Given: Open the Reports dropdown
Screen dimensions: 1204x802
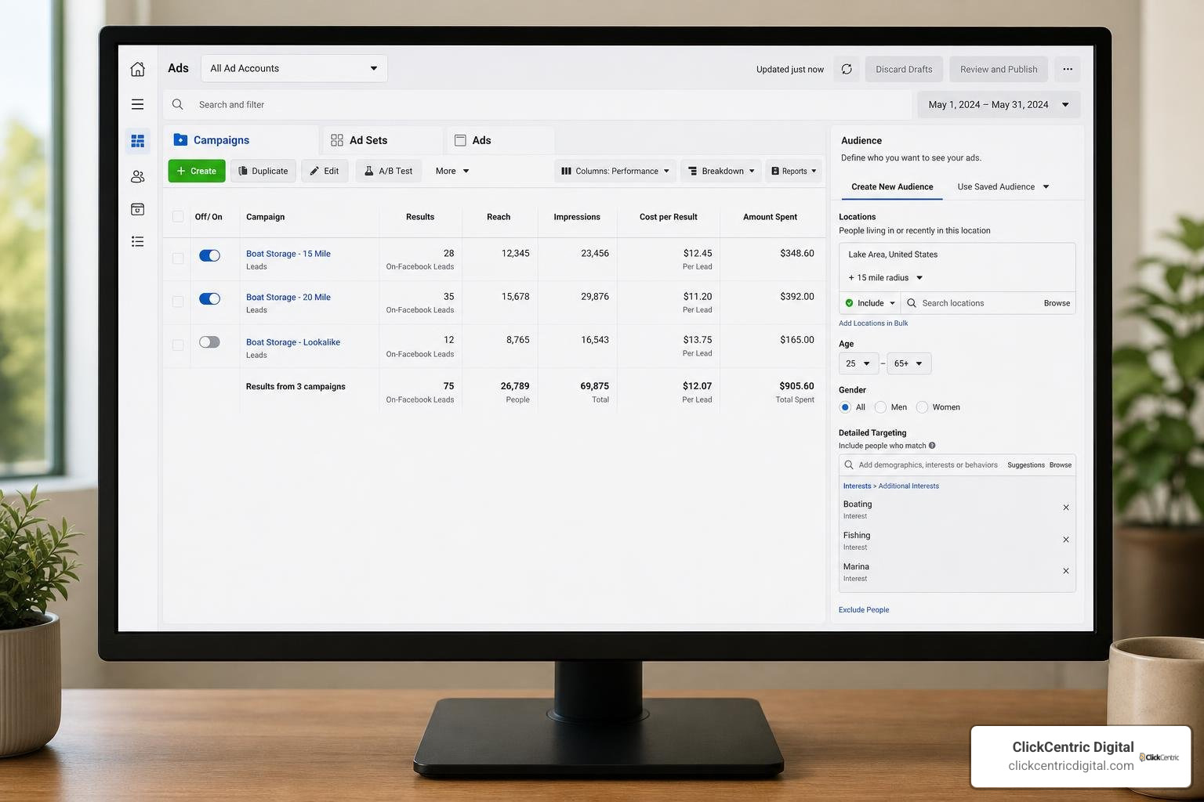Looking at the screenshot, I should (793, 171).
